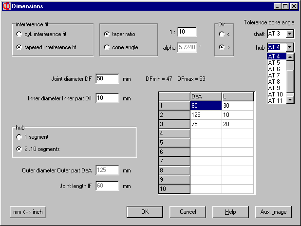Choose AT 10 in the dropdown list

pos(276,94)
